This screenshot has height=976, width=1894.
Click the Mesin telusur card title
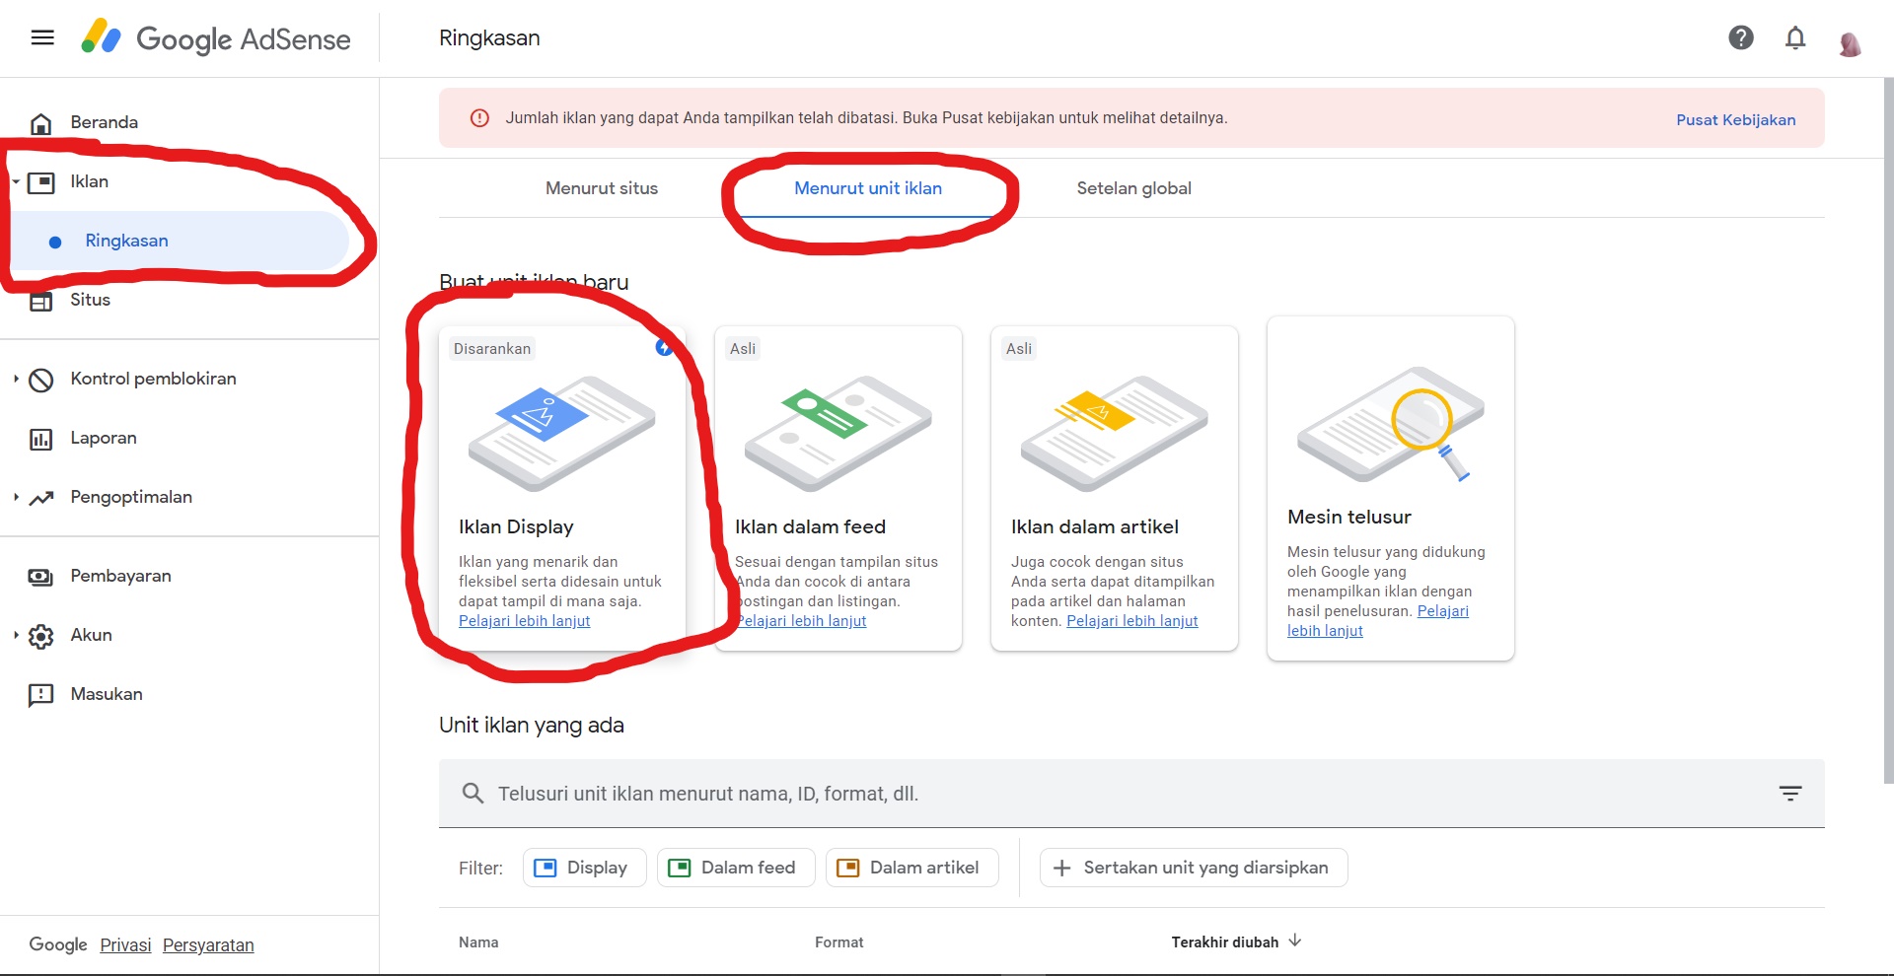pos(1349,517)
